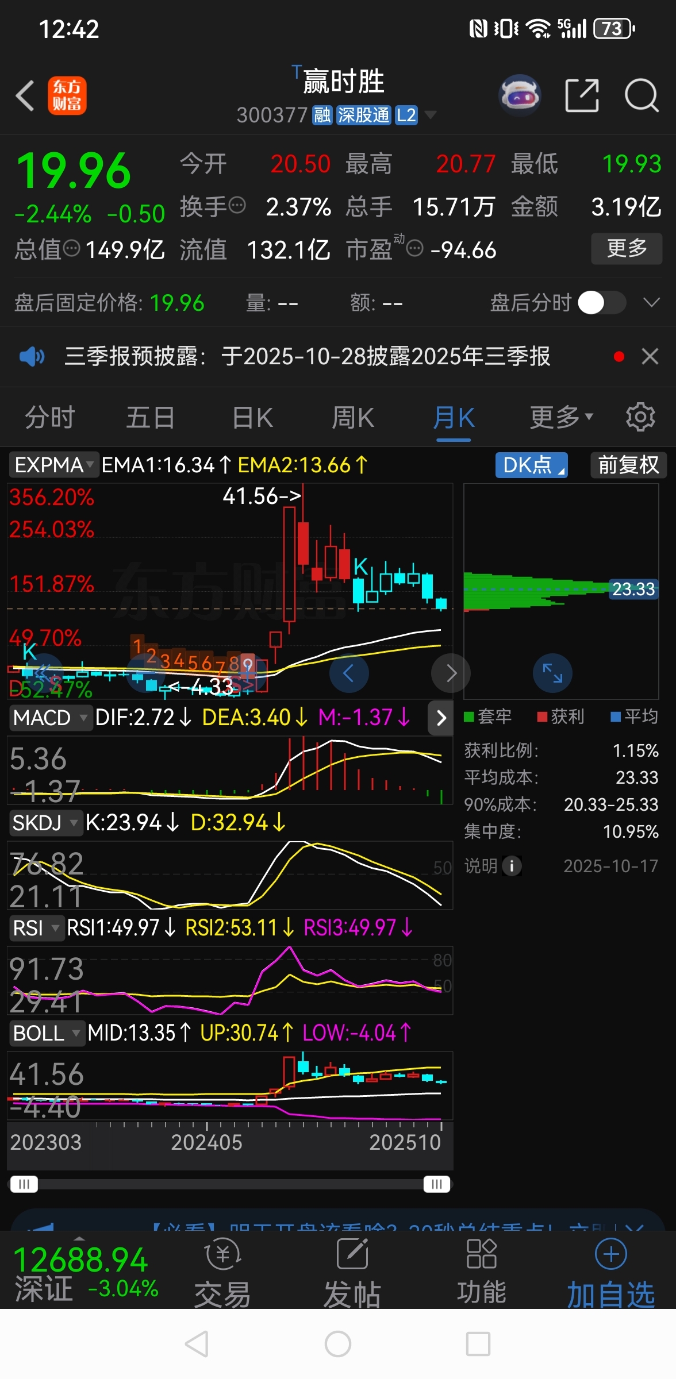Tap Android recent apps button
The height and width of the screenshot is (1379, 676).
click(478, 1345)
